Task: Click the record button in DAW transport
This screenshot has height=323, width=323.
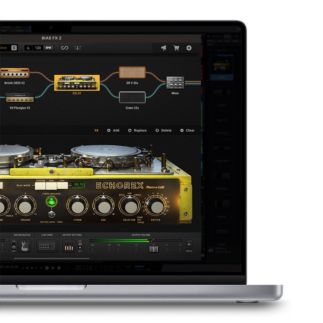Action: [x=59, y=268]
